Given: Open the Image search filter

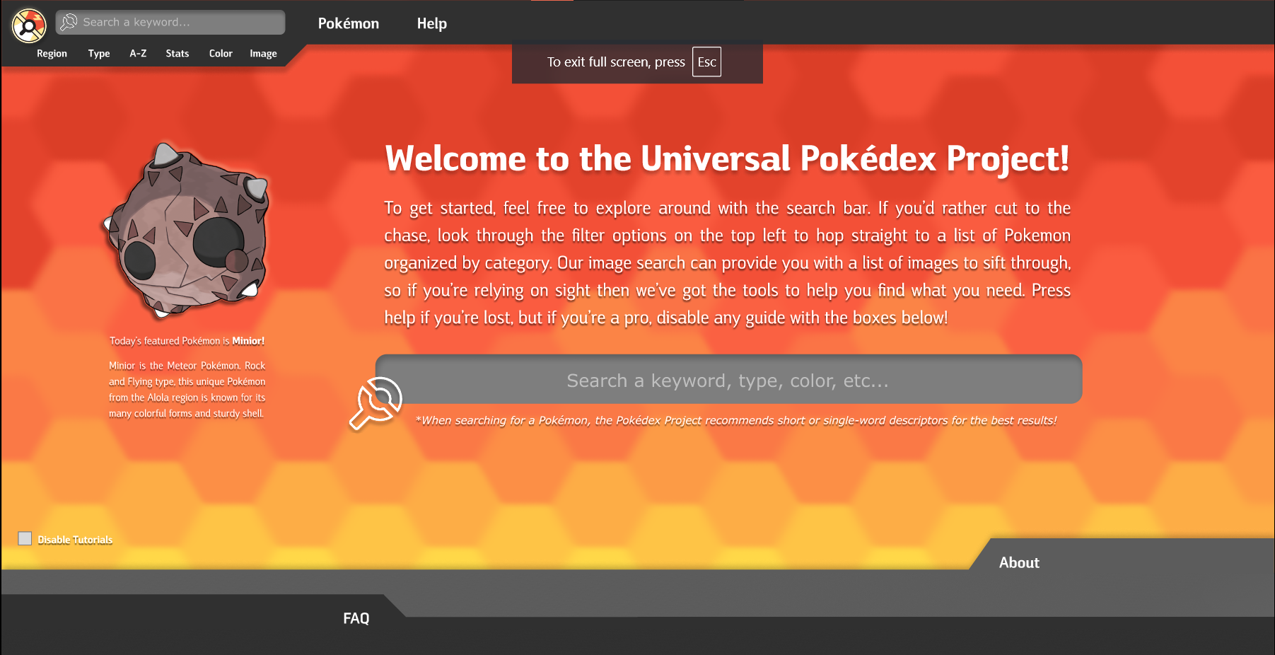Looking at the screenshot, I should tap(263, 54).
